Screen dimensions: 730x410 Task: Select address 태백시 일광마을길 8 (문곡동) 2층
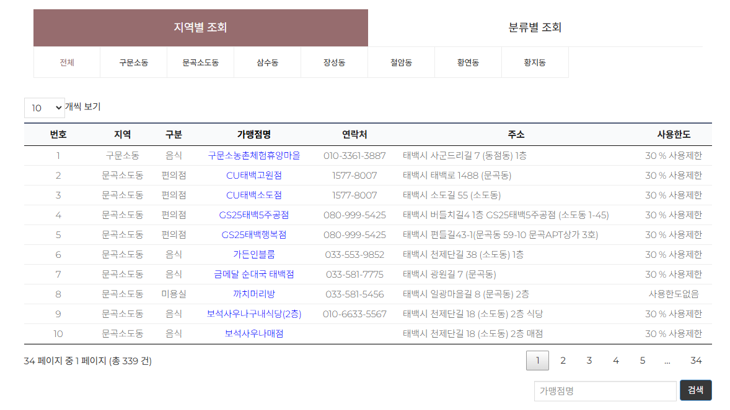point(466,294)
